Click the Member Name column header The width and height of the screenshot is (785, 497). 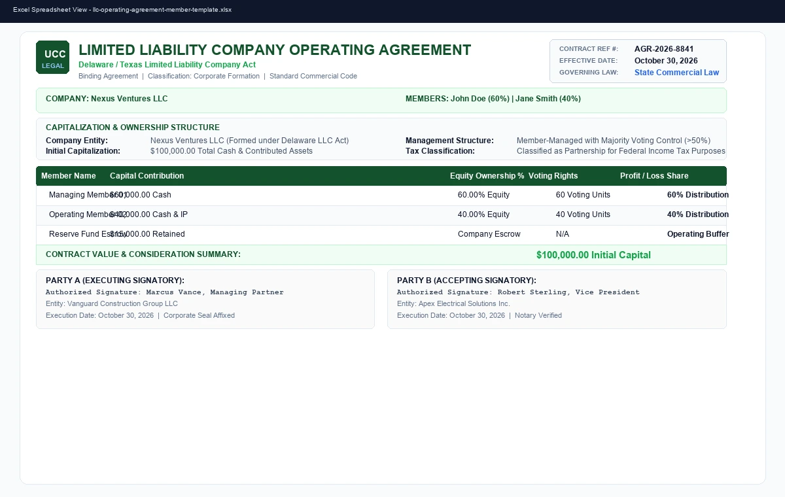pos(69,176)
